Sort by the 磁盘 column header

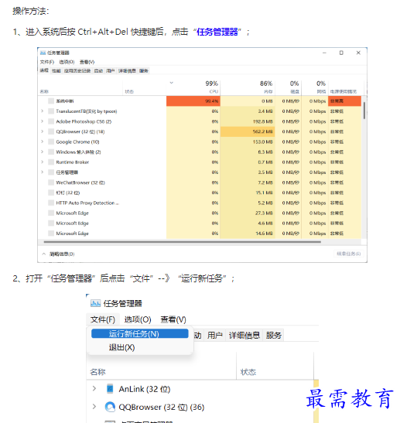[x=288, y=87]
